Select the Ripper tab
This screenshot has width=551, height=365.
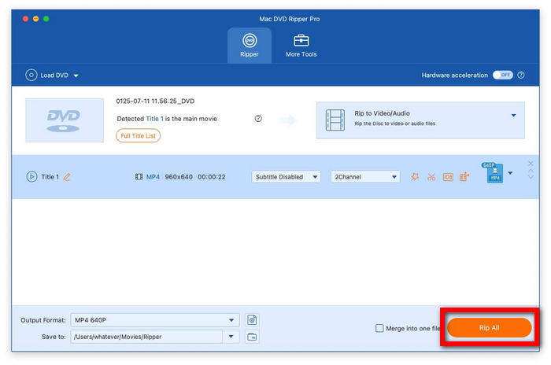[250, 45]
